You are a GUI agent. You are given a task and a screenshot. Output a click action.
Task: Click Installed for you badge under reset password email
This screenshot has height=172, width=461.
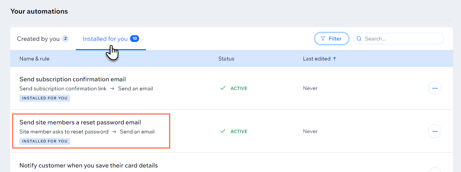(x=45, y=141)
